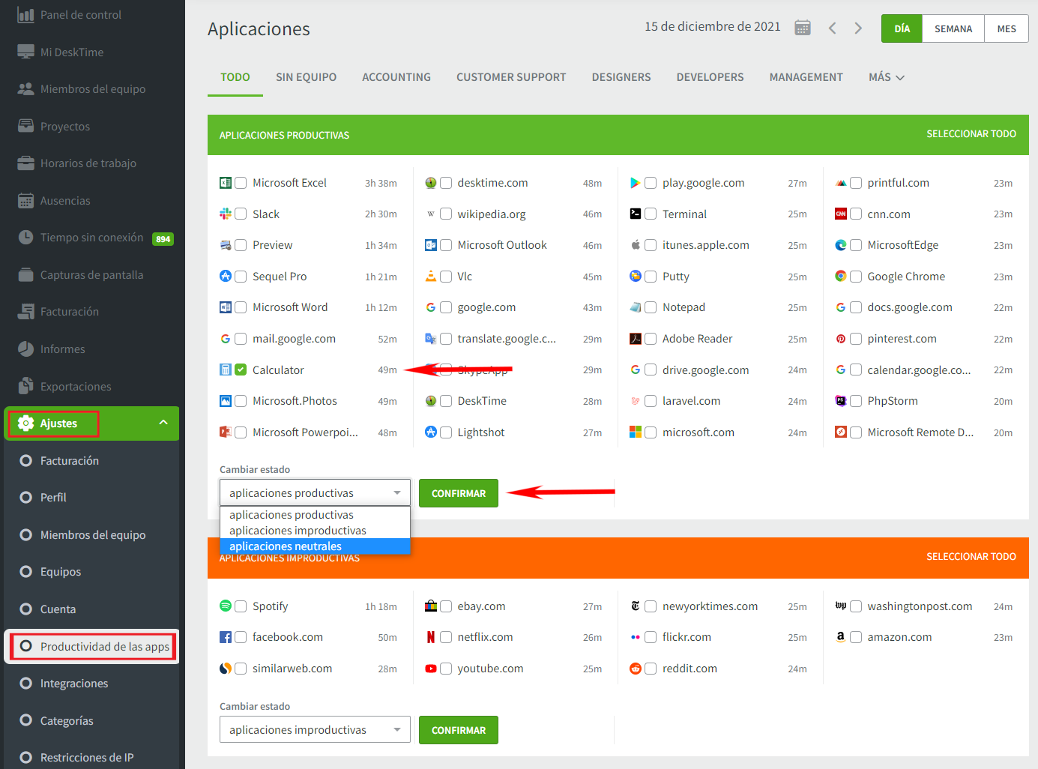The image size is (1038, 769).
Task: Open Categorías settings item
Action: pyautogui.click(x=67, y=721)
